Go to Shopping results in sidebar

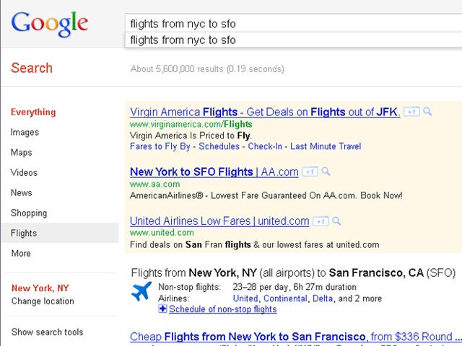pyautogui.click(x=29, y=213)
